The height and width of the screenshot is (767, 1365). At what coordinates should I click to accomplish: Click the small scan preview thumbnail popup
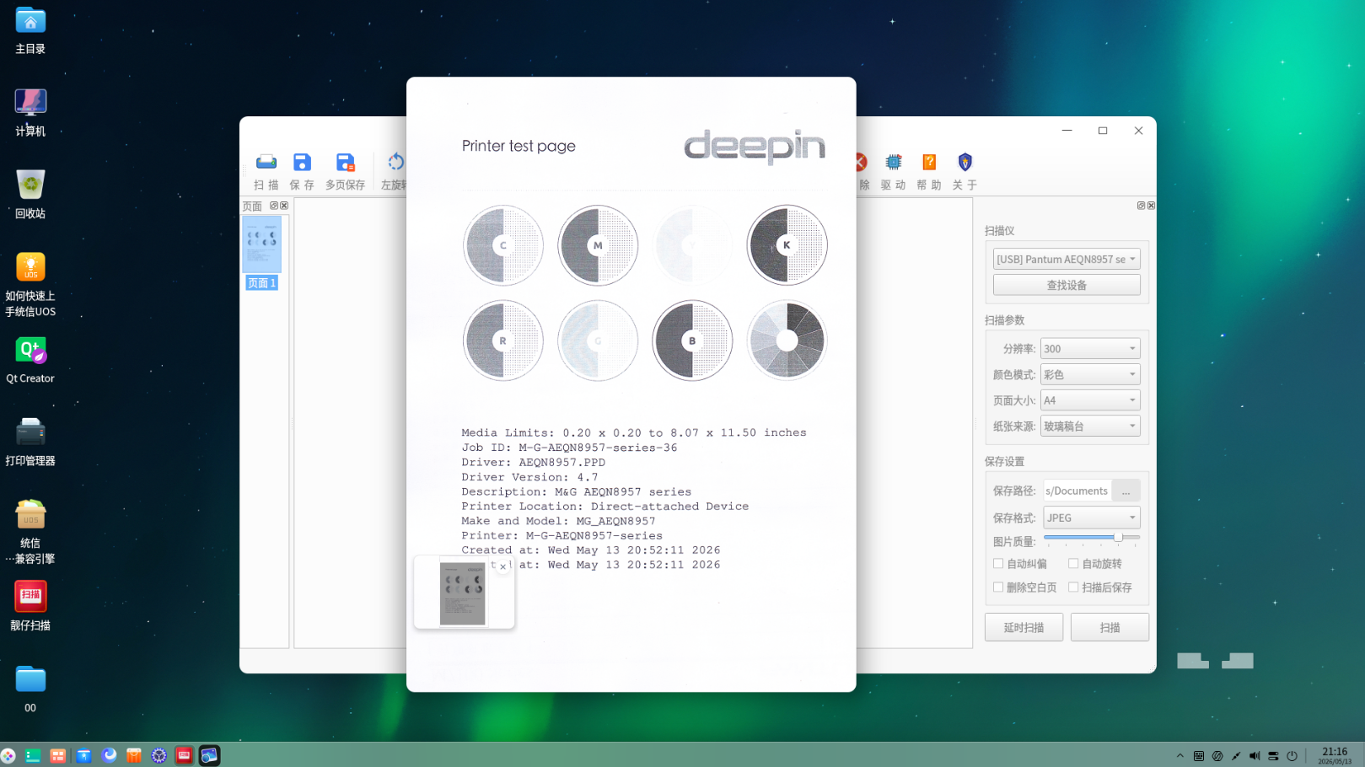point(463,594)
